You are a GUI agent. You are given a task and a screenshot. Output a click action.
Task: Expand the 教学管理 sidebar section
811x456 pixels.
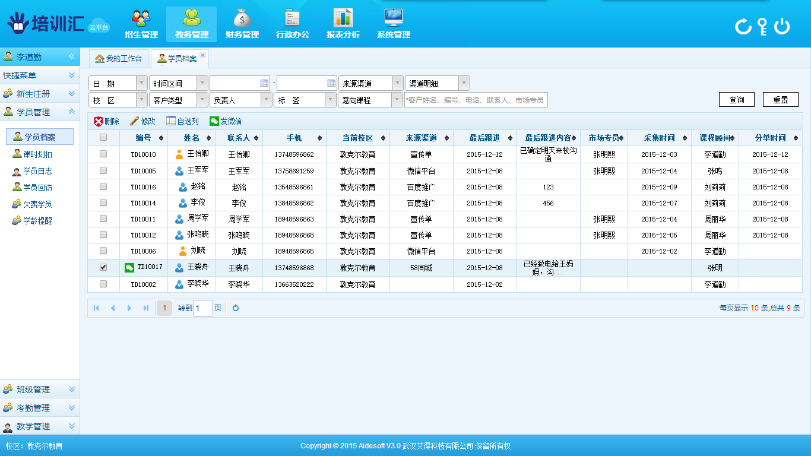point(40,426)
